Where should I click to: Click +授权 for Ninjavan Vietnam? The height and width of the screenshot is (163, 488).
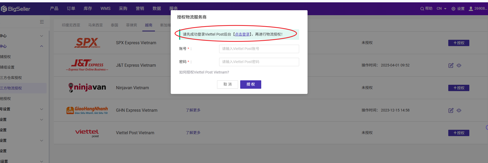459,88
